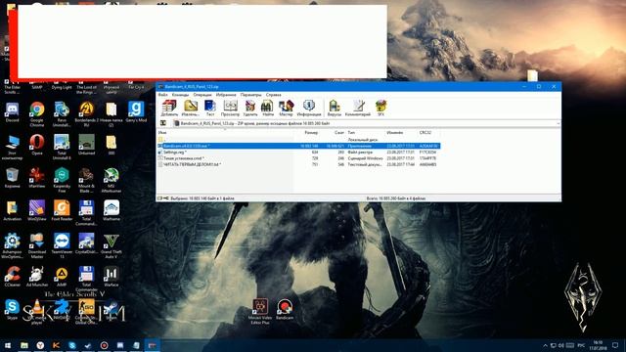Screen dimensions: 626x352
Task: Click the Opera desktop icon
Action: click(37, 145)
